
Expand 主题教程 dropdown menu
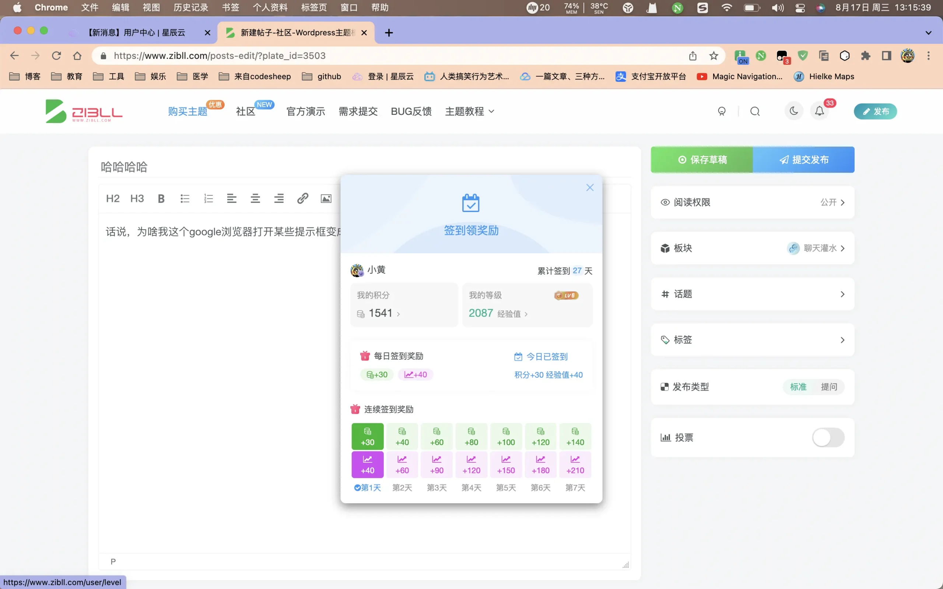470,112
